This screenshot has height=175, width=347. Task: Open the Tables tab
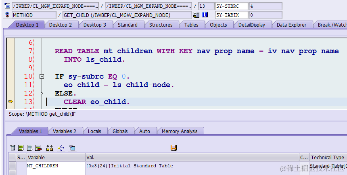click(191, 25)
